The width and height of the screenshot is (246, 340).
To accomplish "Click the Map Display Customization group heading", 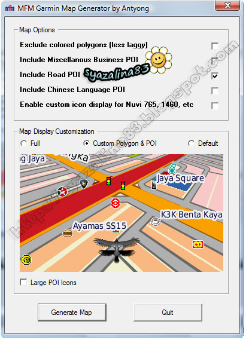I will (57, 131).
